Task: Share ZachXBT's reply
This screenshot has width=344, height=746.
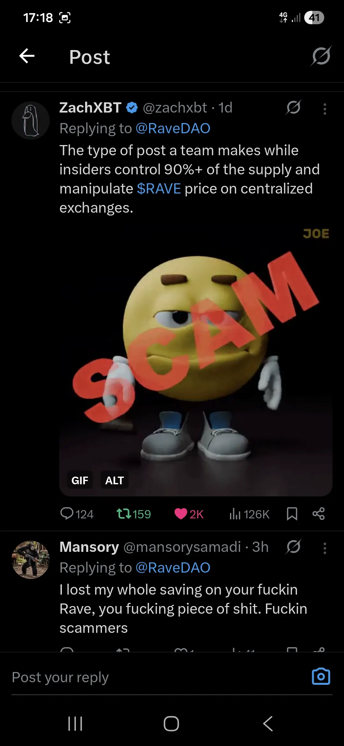Action: pyautogui.click(x=319, y=514)
